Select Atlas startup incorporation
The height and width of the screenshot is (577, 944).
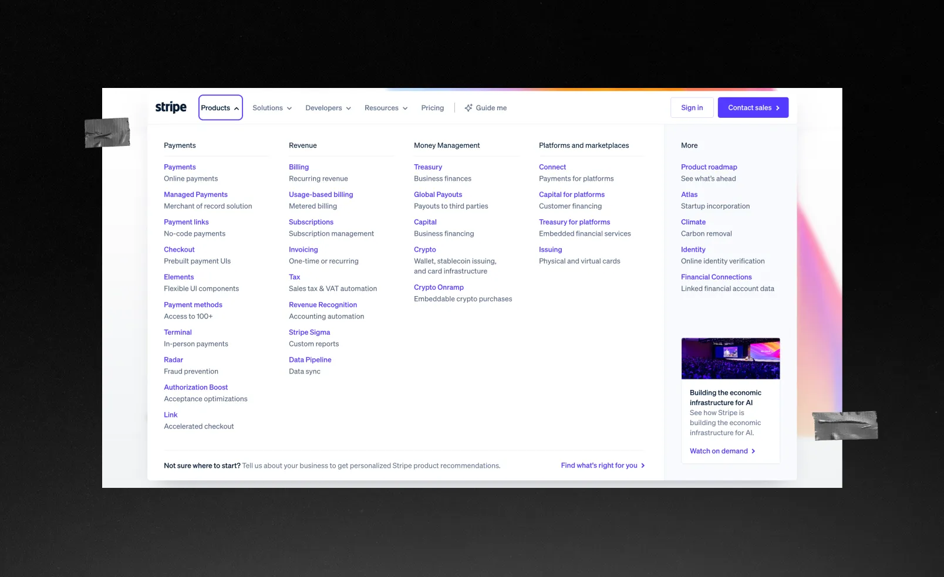pos(689,195)
